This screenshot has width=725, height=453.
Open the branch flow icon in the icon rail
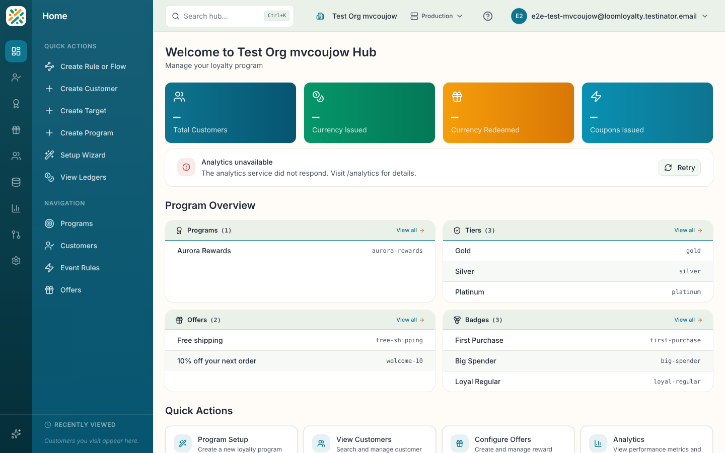coord(16,235)
